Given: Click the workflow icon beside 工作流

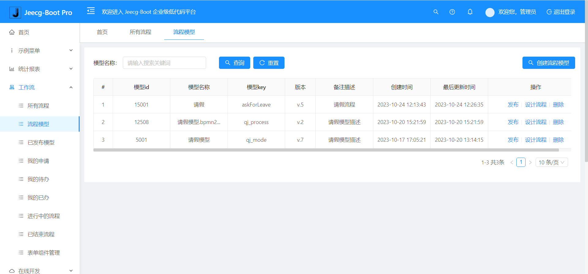Looking at the screenshot, I should 12,87.
